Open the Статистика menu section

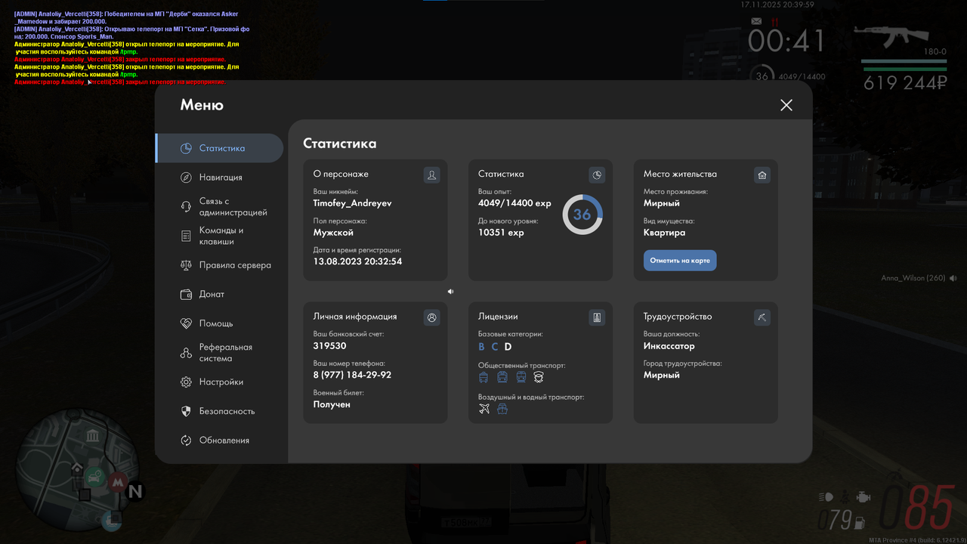[x=219, y=148]
